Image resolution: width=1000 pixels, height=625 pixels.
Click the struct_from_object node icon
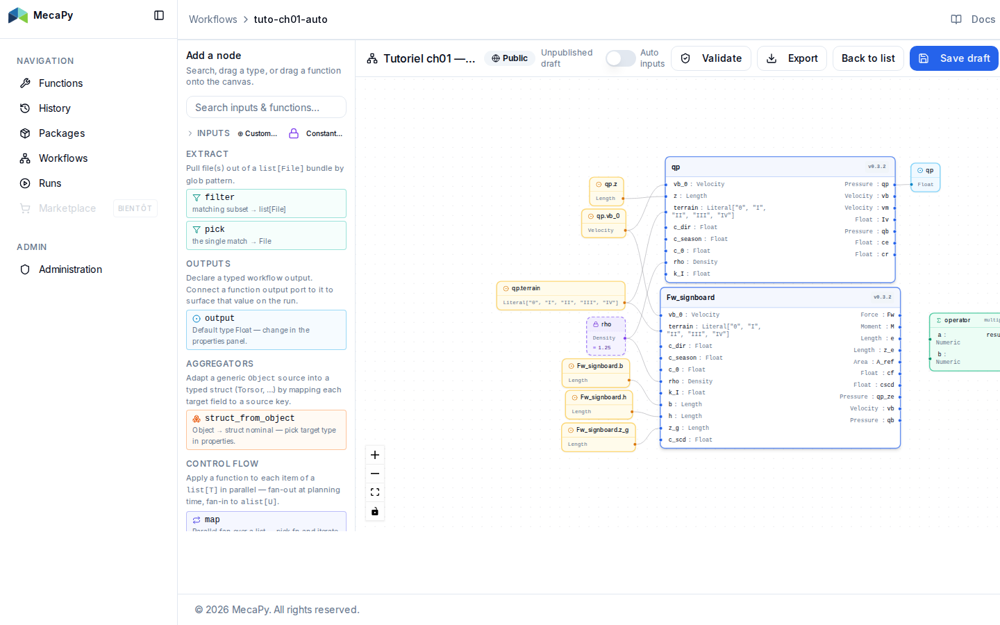(197, 419)
